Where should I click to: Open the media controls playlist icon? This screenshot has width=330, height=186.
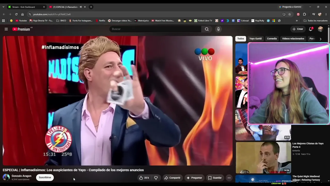pyautogui.click(x=313, y=14)
